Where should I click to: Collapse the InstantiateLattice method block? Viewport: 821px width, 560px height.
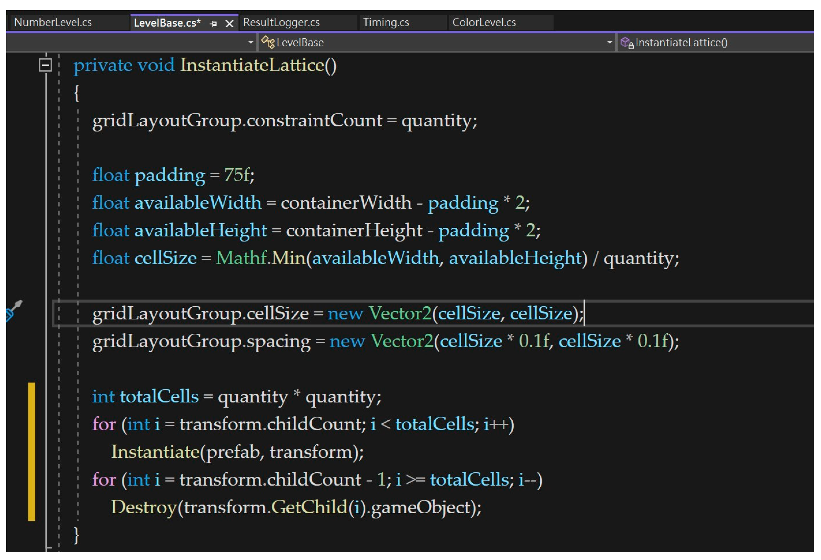pos(45,65)
